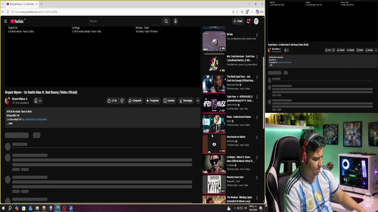Image resolution: width=378 pixels, height=212 pixels.
Task: Open the YouTube hamburger guide menu
Action: click(5, 21)
